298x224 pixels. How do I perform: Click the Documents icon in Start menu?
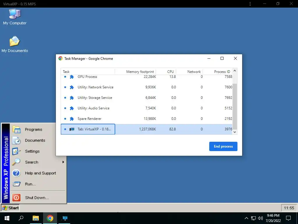[16, 140]
